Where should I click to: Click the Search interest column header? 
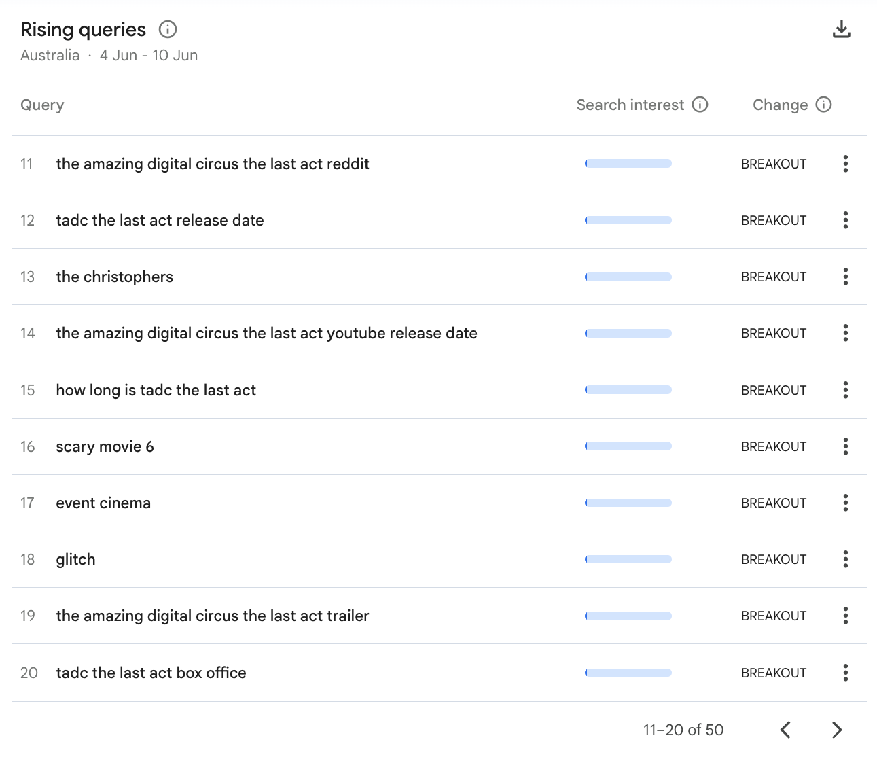(x=630, y=105)
